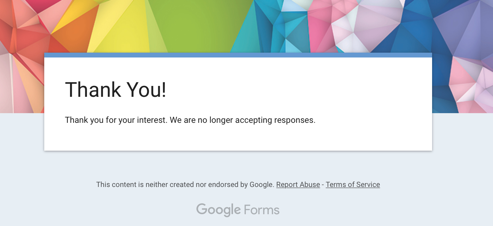Click the word Google in the disclaimer sentence
This screenshot has height=226, width=493.
pos(261,185)
